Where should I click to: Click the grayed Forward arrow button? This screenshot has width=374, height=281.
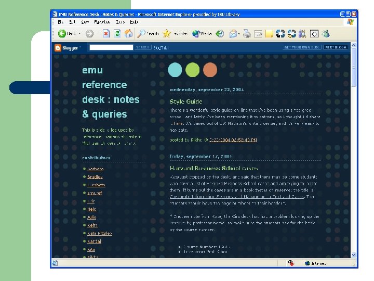pyautogui.click(x=90, y=34)
